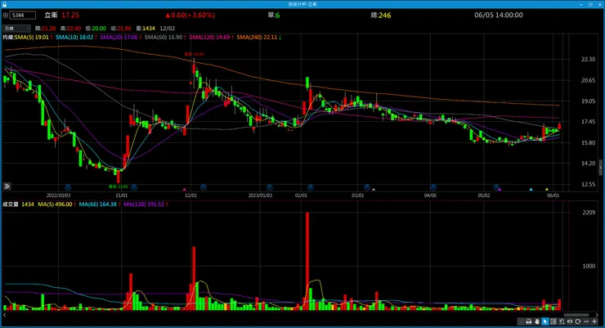Open the 日線 period dropdown

pyautogui.click(x=16, y=28)
